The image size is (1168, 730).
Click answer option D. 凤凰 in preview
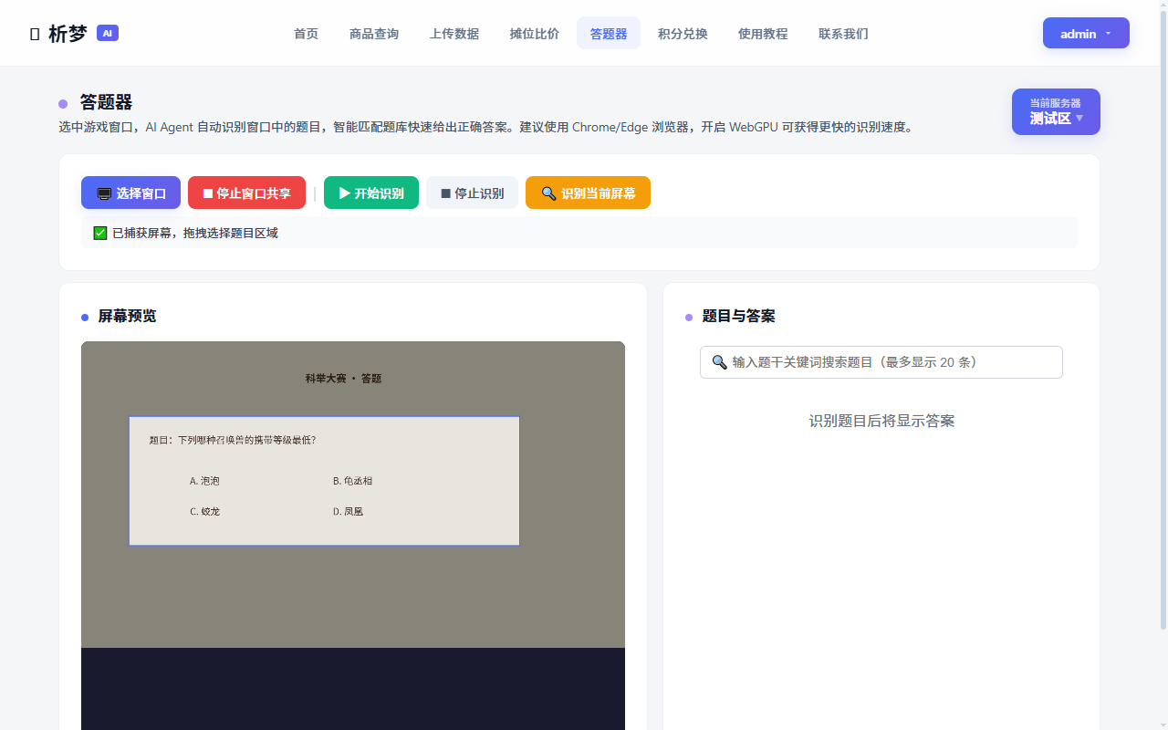coord(348,512)
